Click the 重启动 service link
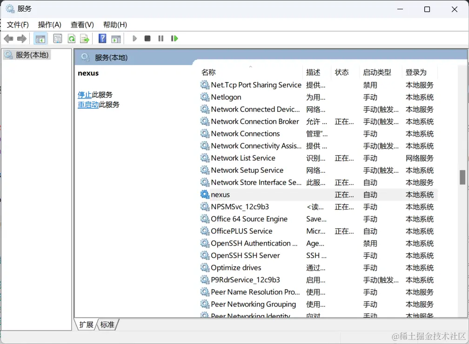The image size is (469, 344). point(88,105)
